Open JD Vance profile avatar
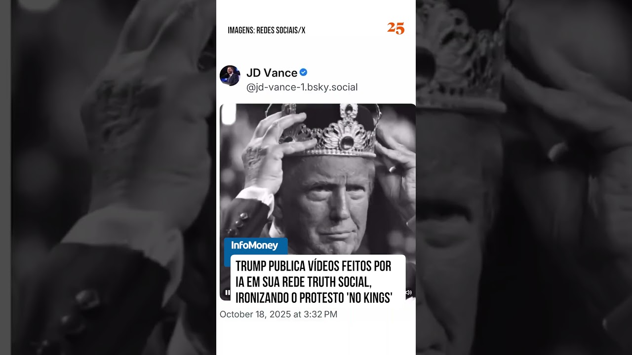This screenshot has height=355, width=632. pos(230,75)
